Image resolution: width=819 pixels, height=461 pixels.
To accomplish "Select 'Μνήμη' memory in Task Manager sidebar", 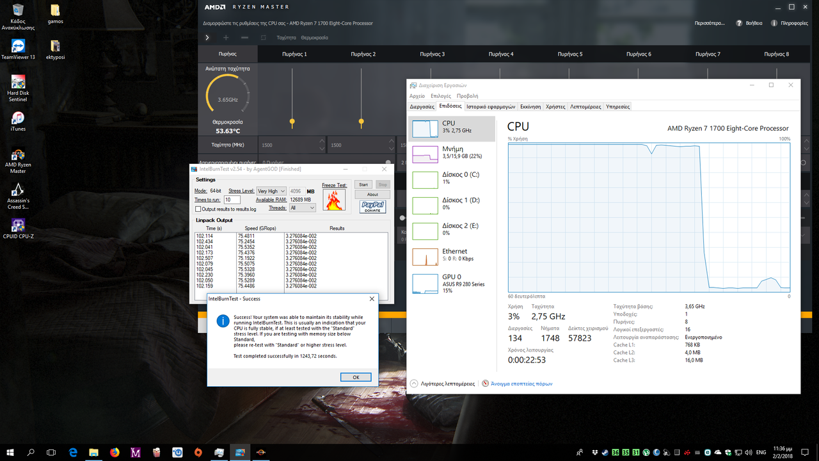I will (x=452, y=154).
